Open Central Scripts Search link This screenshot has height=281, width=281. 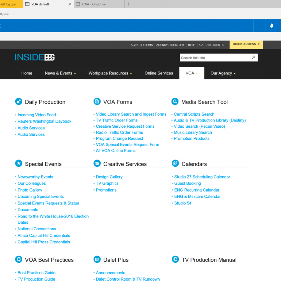click(194, 114)
